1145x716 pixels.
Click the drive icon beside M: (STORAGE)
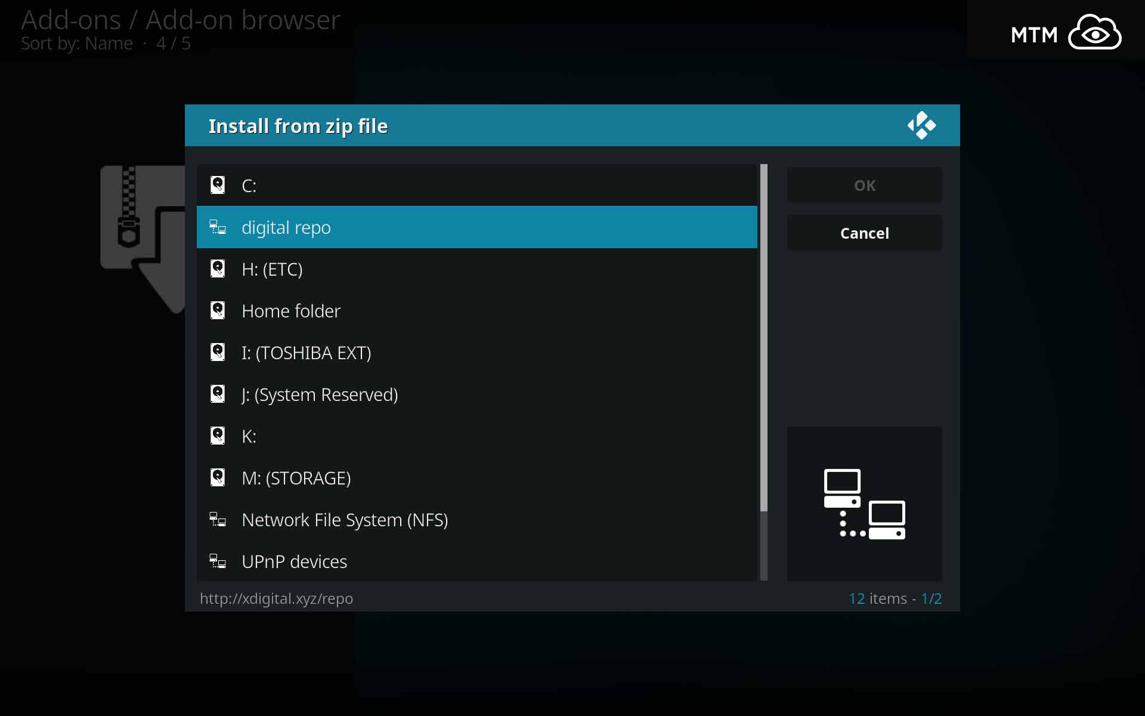pyautogui.click(x=218, y=477)
